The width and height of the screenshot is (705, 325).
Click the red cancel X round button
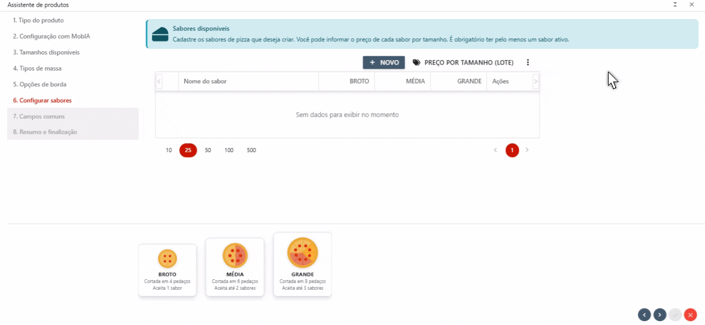691,315
